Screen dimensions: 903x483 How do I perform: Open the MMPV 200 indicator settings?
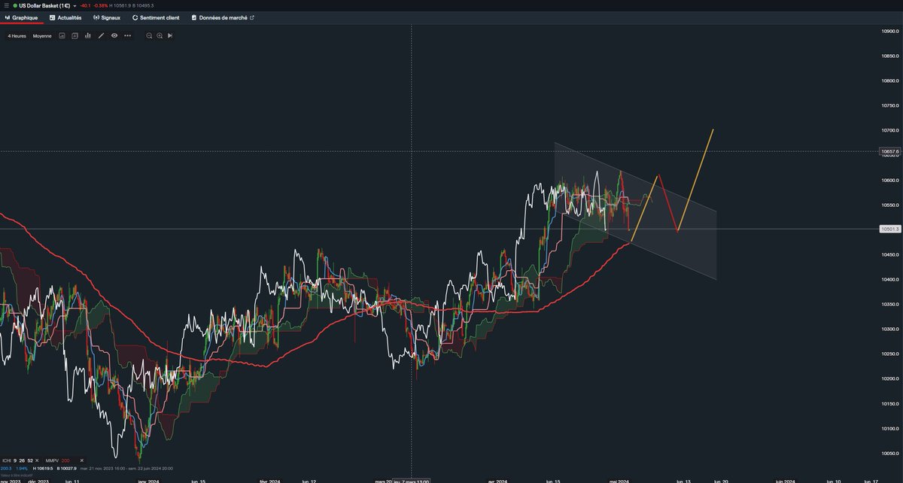tap(59, 460)
